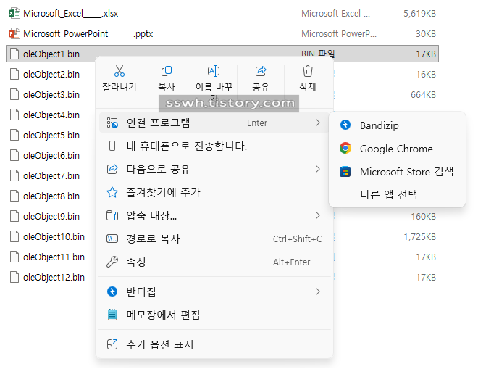
Task: Select the Microsoft_Excel .xlsx file
Action: tap(71, 14)
